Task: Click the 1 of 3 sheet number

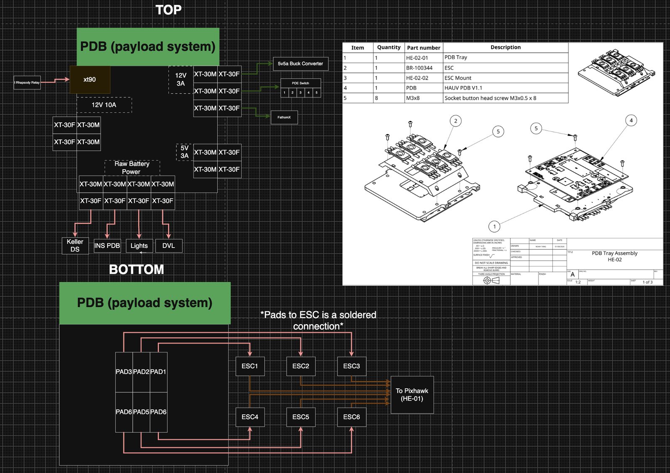Action: [x=647, y=282]
